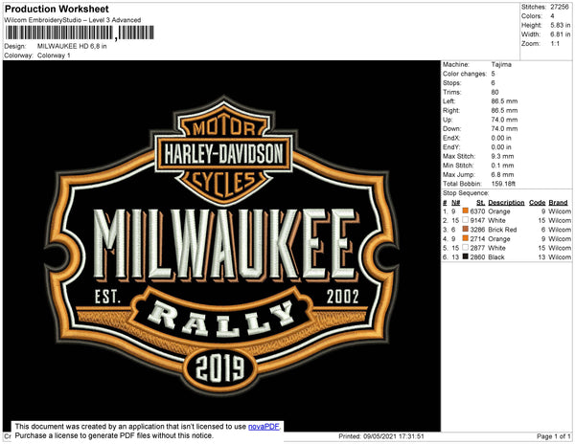
Task: Click the 'Brick Red' description in row 3
Action: coord(502,230)
